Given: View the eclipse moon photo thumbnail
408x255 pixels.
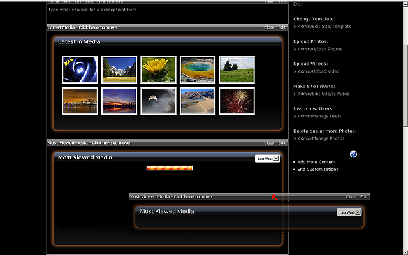Looking at the screenshot, I should click(x=159, y=101).
